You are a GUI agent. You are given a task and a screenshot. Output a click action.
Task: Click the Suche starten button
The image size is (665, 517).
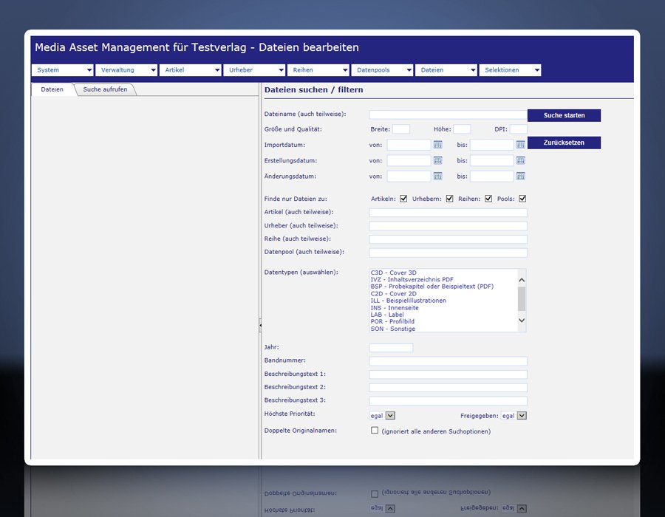(x=564, y=115)
